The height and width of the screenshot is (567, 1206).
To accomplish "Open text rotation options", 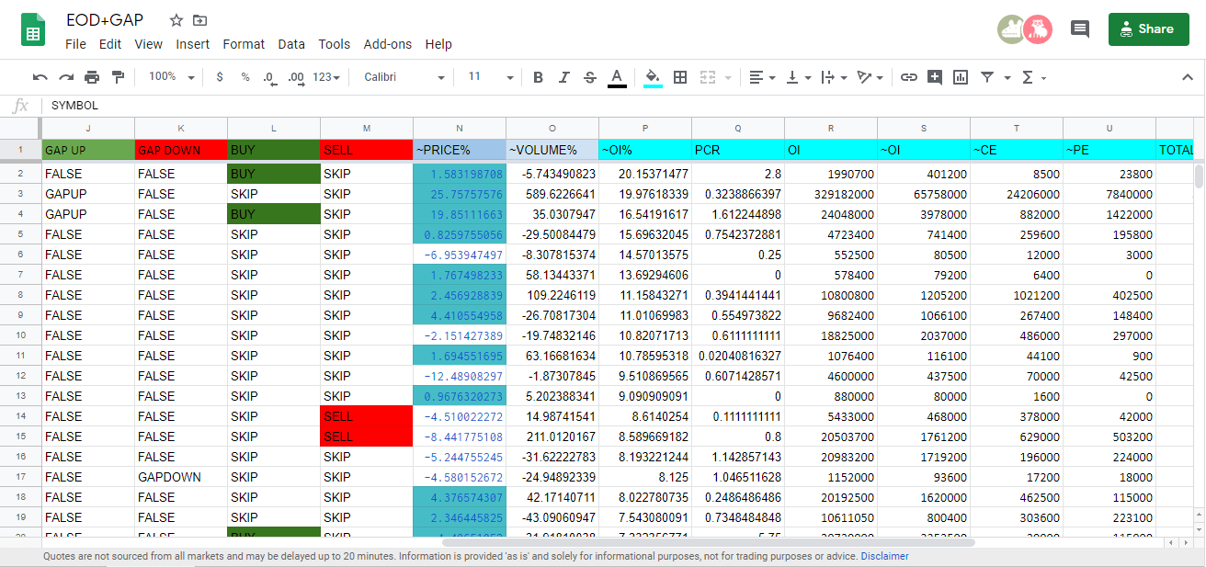I will [x=870, y=77].
